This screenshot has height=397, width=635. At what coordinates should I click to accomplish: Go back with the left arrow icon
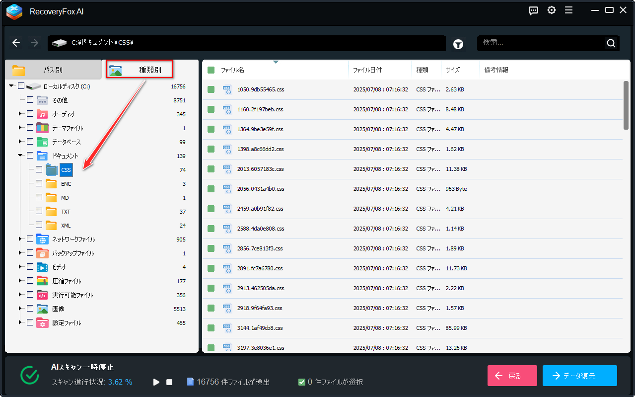16,43
